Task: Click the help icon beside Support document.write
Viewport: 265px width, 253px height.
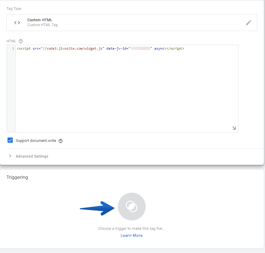Action: pyautogui.click(x=60, y=141)
